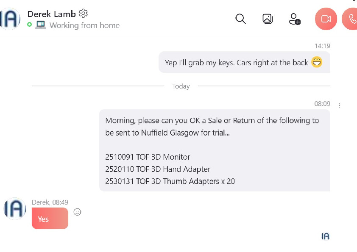Click Derek's avatar beside the Yes message
Viewport: 357px width, 252px height.
(14, 209)
